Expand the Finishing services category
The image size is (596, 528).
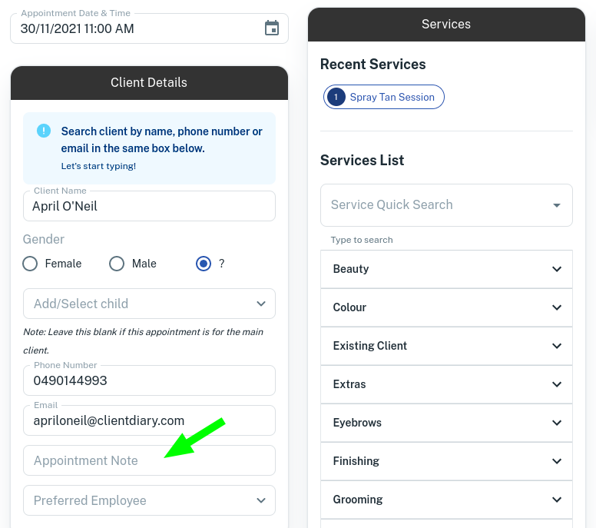tap(445, 461)
